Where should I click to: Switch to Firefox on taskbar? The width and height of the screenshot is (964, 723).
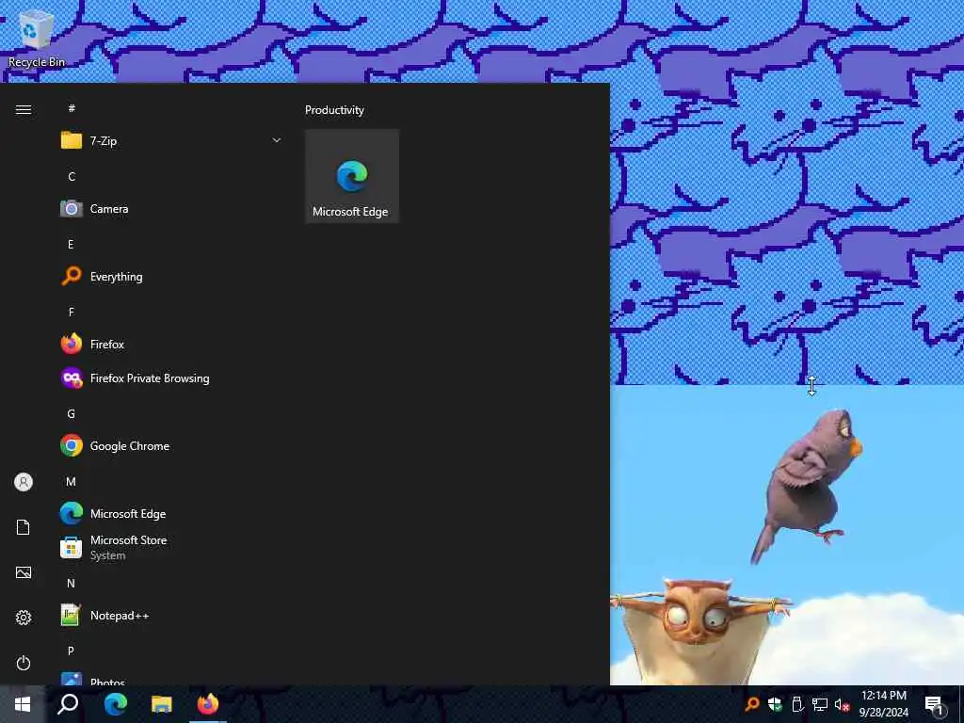point(208,704)
